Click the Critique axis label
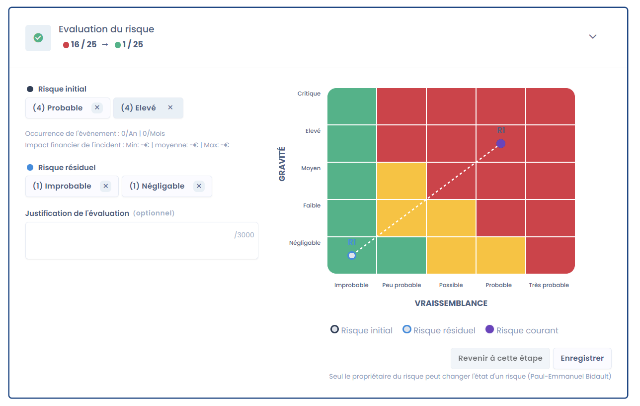The image size is (640, 406). 309,94
